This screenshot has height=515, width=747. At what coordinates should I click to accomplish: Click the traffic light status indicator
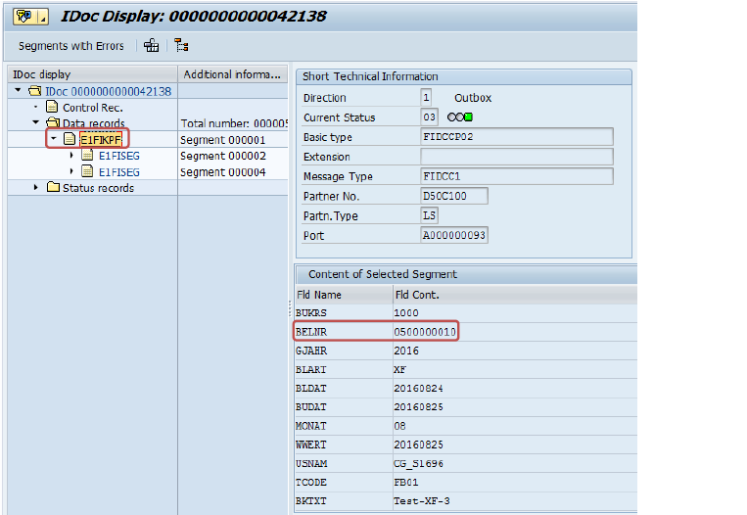pos(459,117)
